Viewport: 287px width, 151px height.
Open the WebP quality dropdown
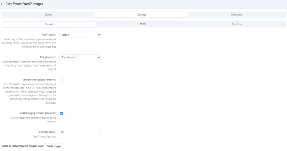pyautogui.click(x=80, y=35)
